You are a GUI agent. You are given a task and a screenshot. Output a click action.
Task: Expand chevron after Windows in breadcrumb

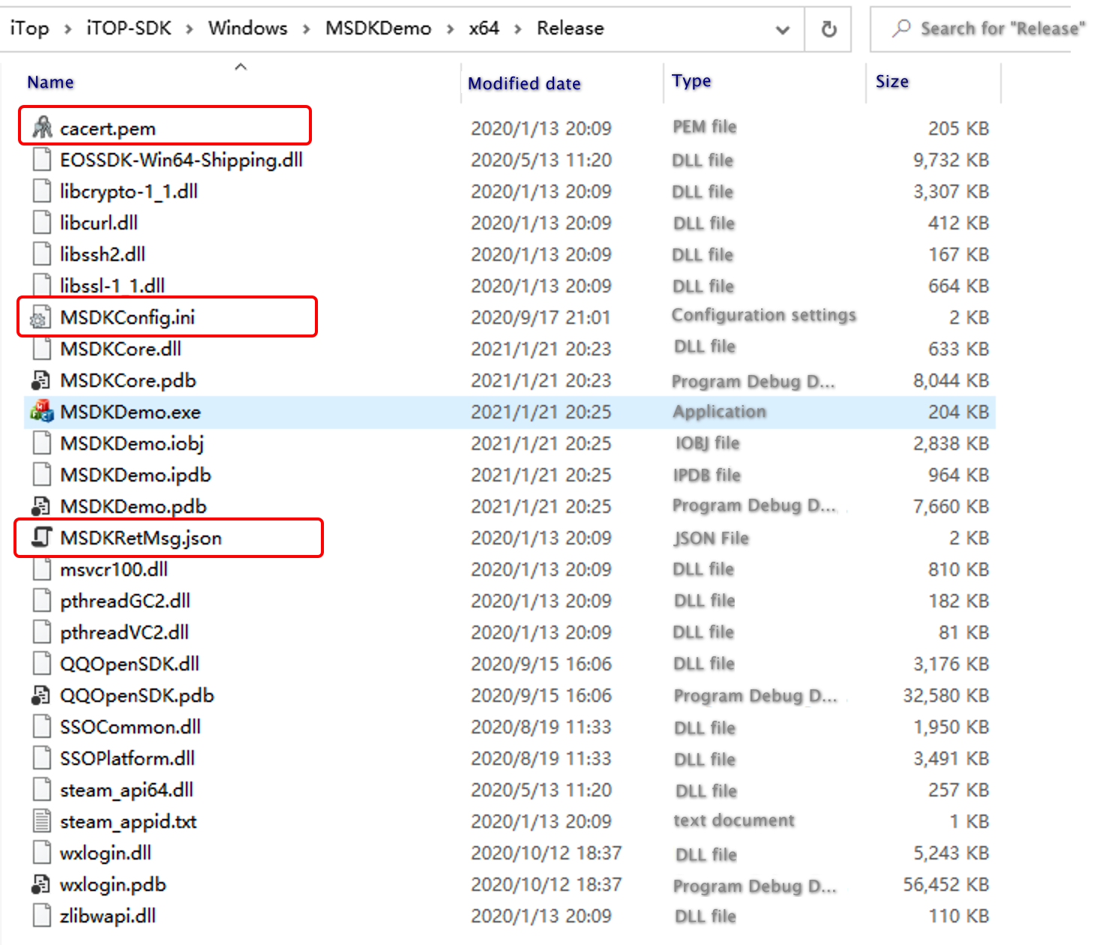[307, 29]
